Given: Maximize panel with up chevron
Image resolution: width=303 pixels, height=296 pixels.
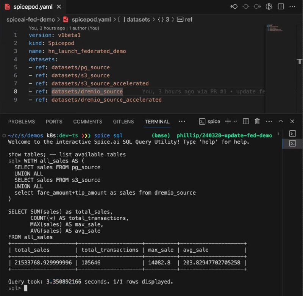Looking at the screenshot, I should 281,121.
